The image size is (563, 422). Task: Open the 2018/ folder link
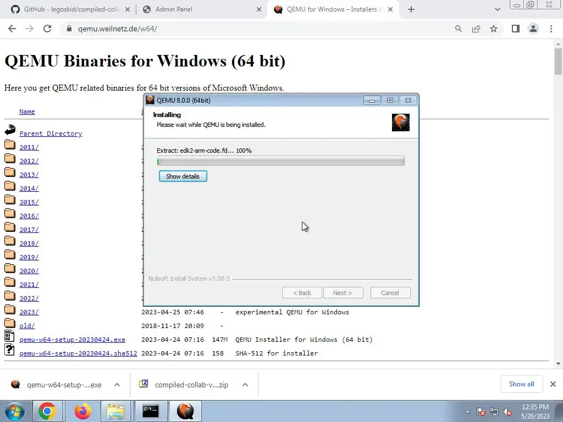point(29,243)
